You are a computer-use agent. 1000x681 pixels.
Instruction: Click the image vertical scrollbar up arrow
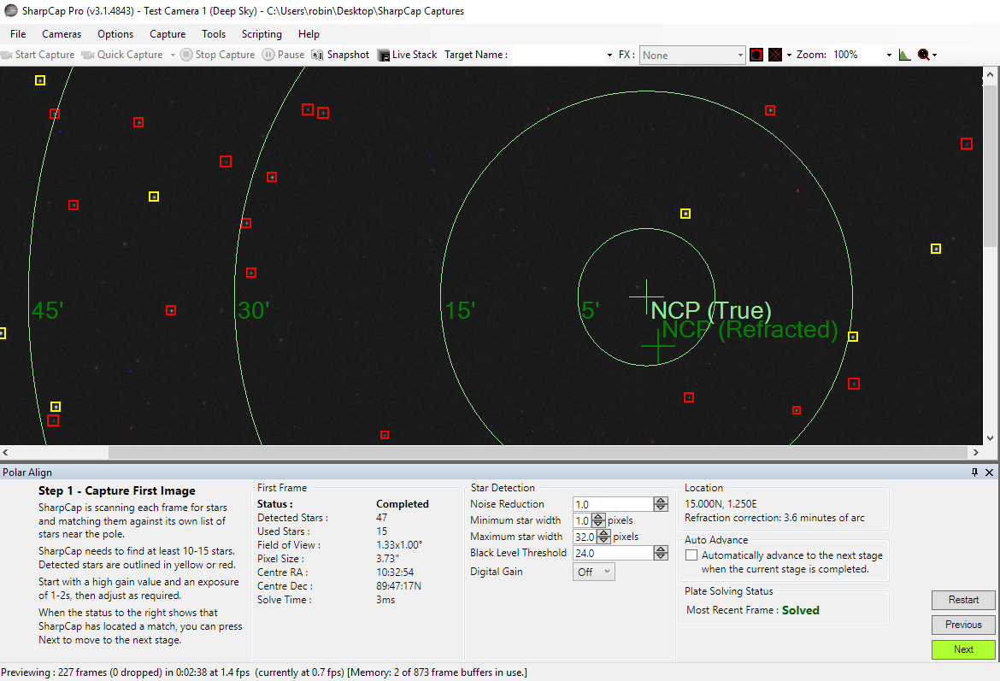point(990,74)
